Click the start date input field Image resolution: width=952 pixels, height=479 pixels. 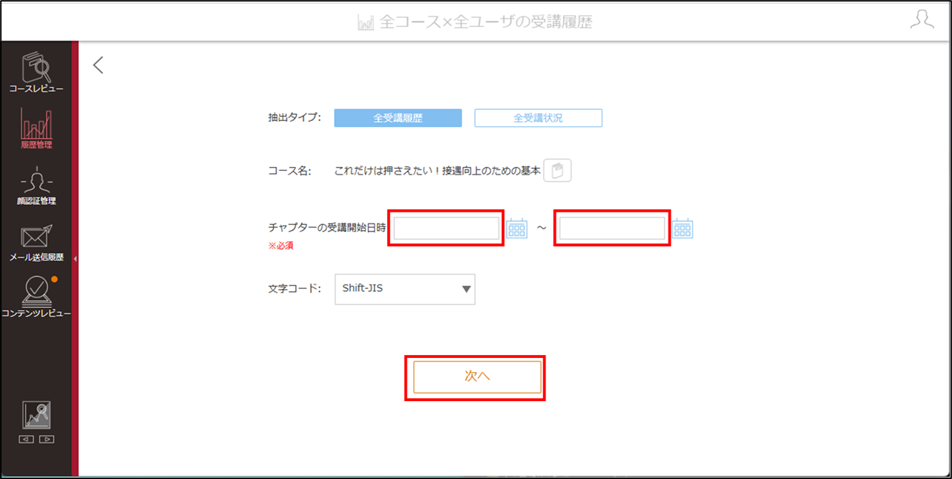446,229
